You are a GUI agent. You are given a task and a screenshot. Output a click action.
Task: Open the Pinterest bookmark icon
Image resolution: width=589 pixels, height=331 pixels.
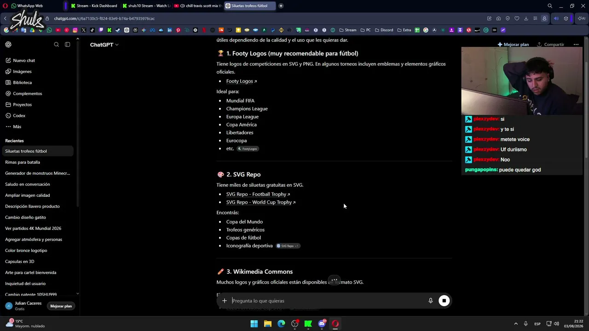coord(178,30)
